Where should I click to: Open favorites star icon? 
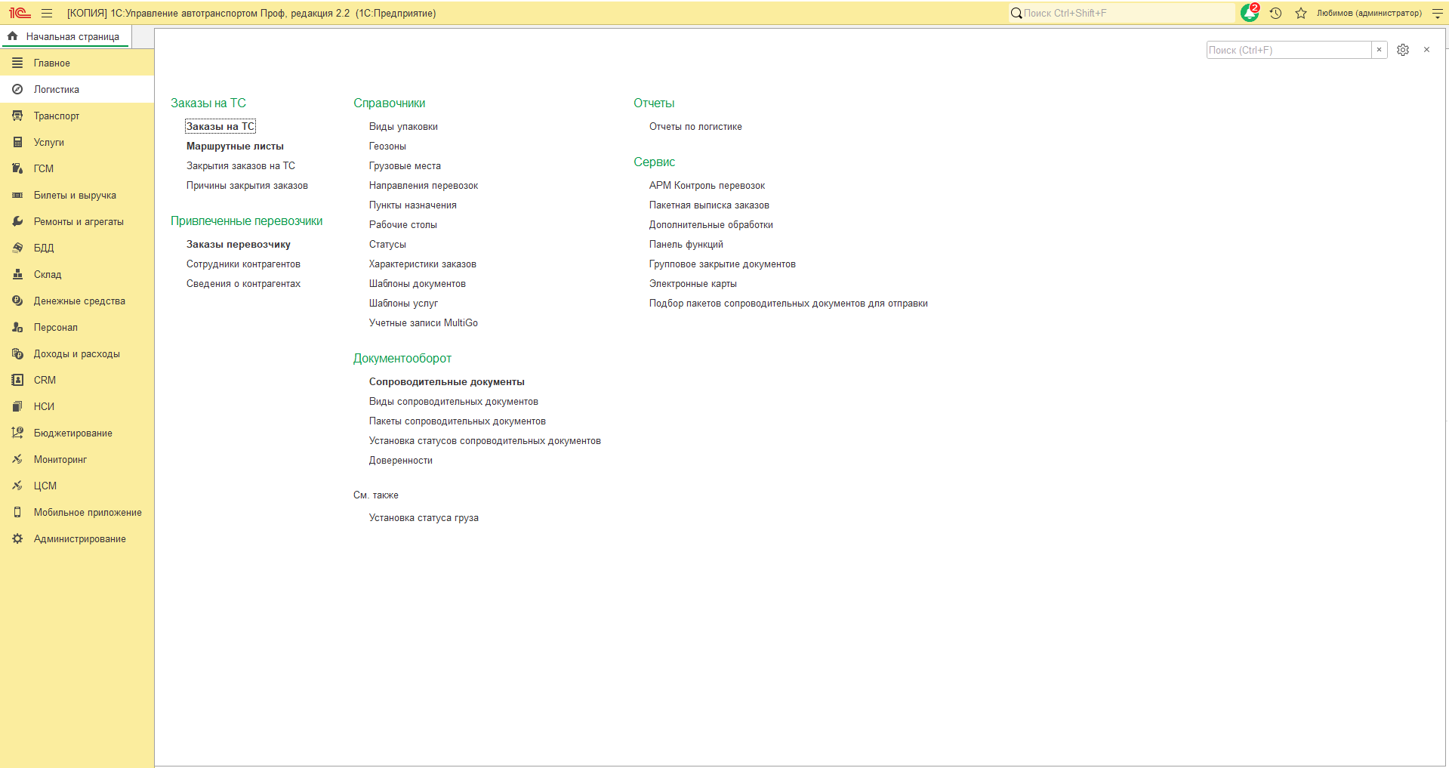pyautogui.click(x=1301, y=13)
